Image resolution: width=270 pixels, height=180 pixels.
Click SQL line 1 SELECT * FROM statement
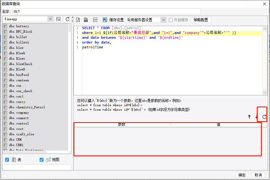point(111,28)
